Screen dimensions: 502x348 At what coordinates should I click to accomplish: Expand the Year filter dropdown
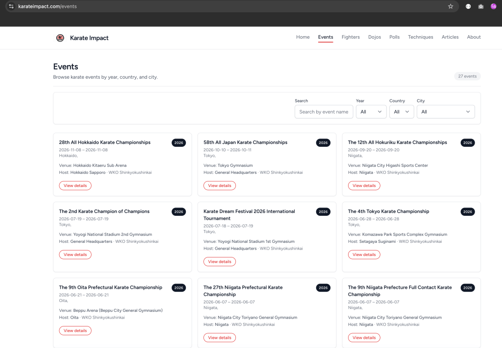[x=371, y=112]
